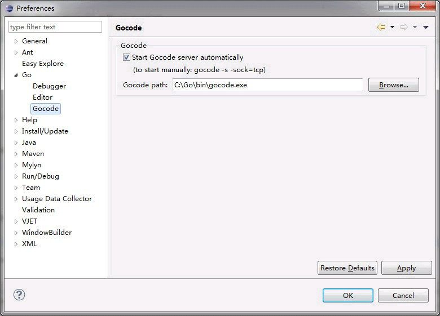
Task: Expand the Maven tree node
Action: pos(16,154)
